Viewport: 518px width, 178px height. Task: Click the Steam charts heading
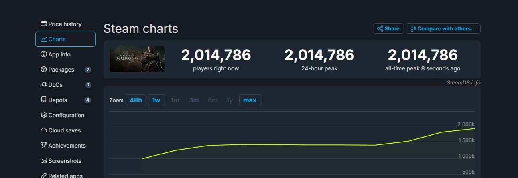(141, 29)
